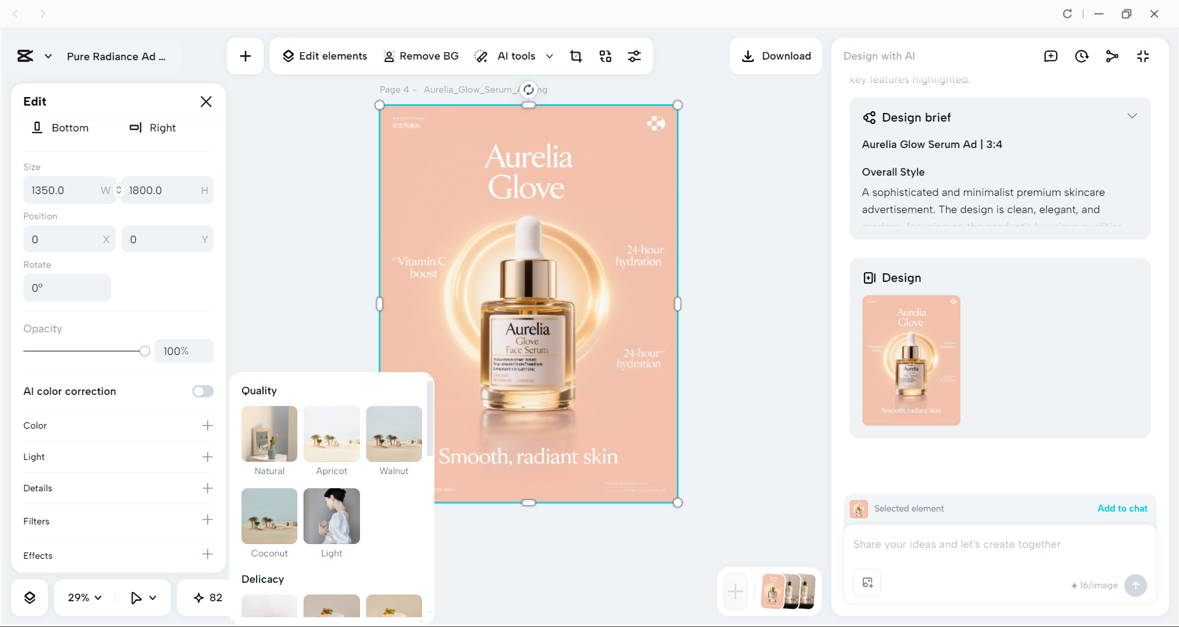The image size is (1179, 627).
Task: Select the Crop tool icon
Action: (x=576, y=56)
